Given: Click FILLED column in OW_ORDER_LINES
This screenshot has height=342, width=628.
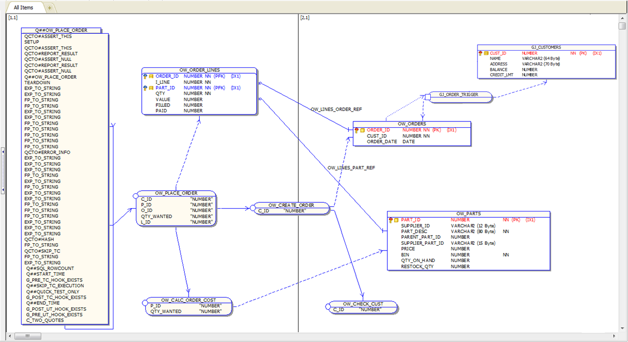Looking at the screenshot, I should coord(163,105).
